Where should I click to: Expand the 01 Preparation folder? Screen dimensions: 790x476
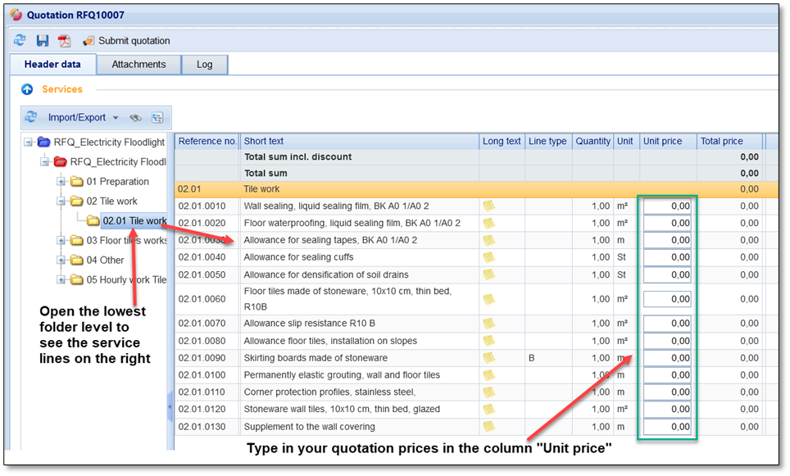click(61, 182)
